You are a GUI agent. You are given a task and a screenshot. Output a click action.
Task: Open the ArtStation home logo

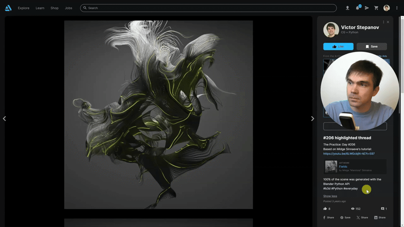pyautogui.click(x=8, y=8)
